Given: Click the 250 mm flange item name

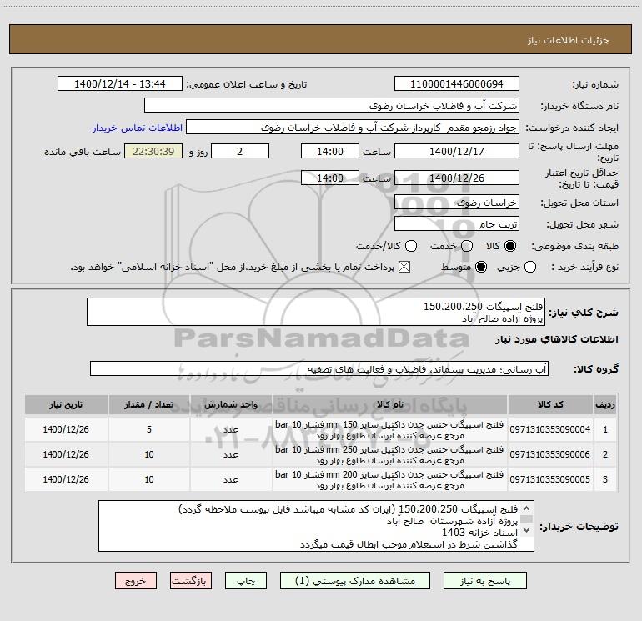Looking at the screenshot, I should tap(389, 455).
